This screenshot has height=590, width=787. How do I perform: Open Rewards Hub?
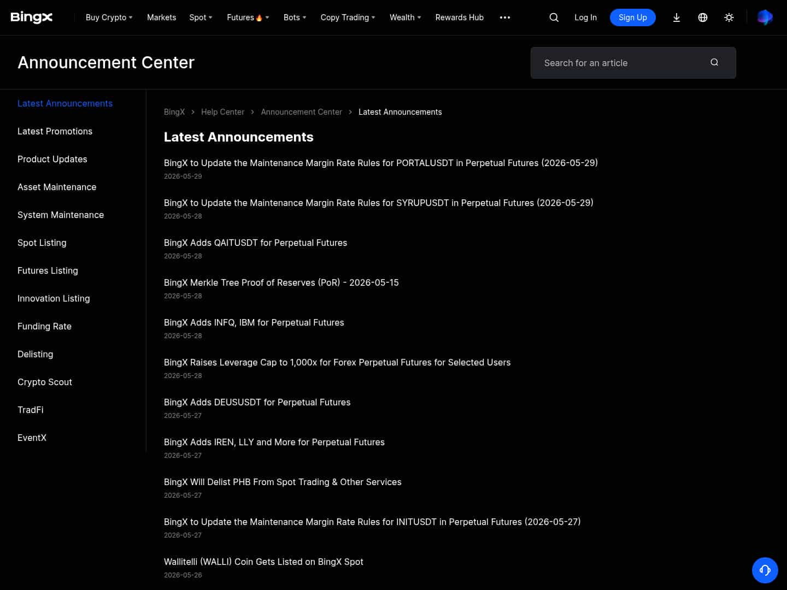(459, 17)
